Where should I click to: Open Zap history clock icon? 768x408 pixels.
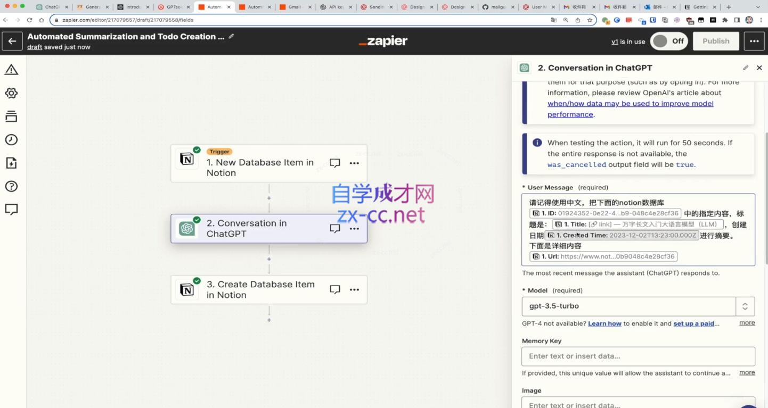point(11,140)
